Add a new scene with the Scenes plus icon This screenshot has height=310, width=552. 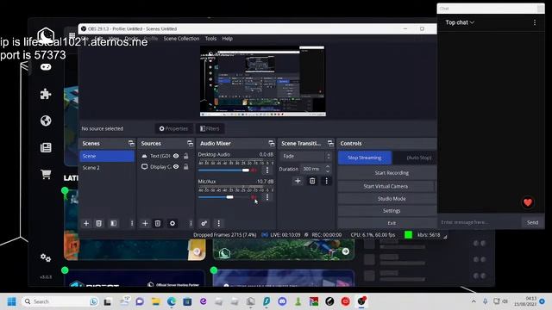coord(86,224)
